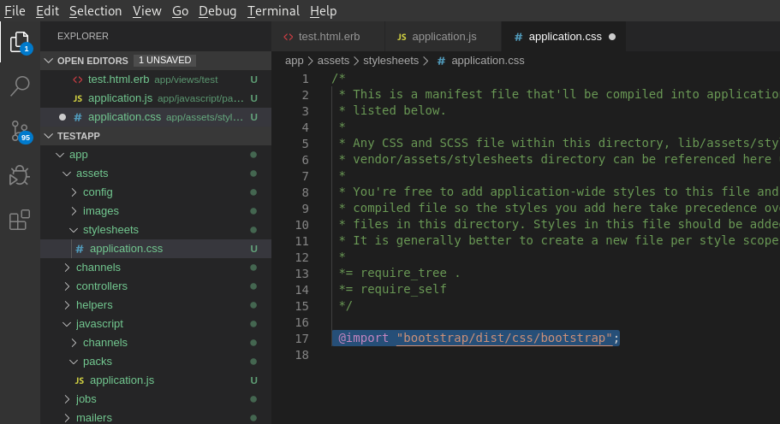Click the stylesheets breadcrumb segment
This screenshot has height=424, width=780.
pos(390,61)
